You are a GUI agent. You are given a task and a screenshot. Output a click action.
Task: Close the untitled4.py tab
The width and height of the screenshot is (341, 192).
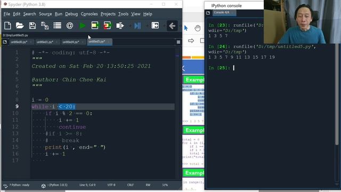83,42
